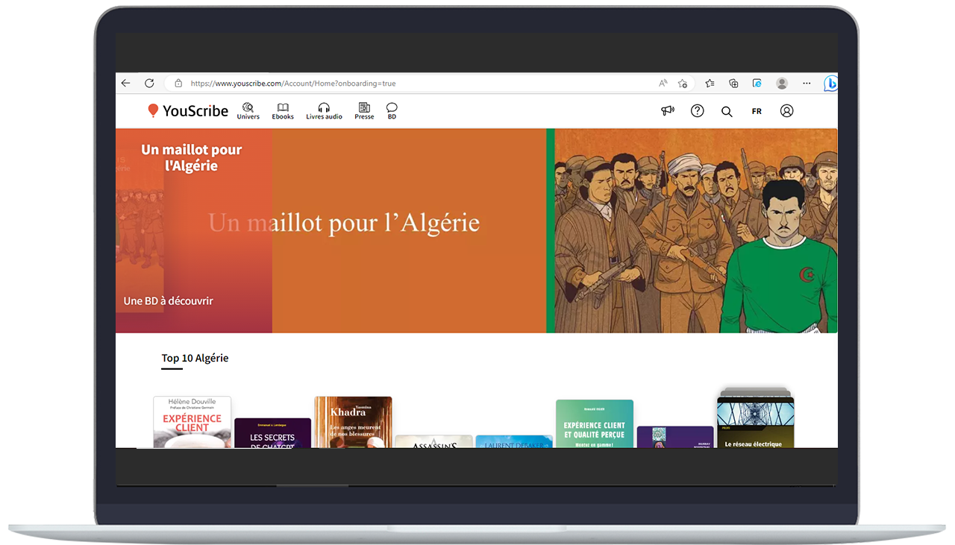This screenshot has height=545, width=955.
Task: Click the banner title Un maillot pour l'Algérie
Action: [192, 157]
